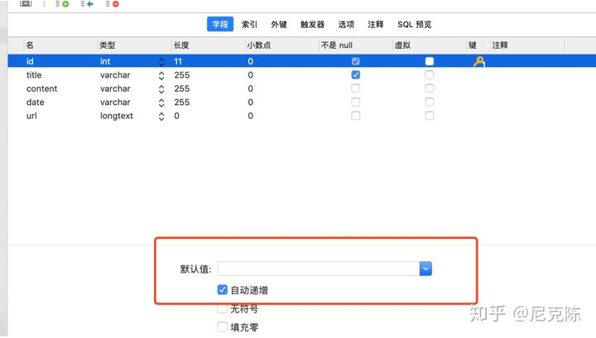Enable the 无符号 checkbox
This screenshot has width=596, height=338.
click(223, 308)
